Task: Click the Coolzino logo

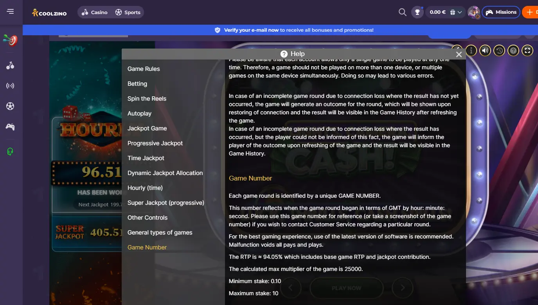Action: click(49, 13)
